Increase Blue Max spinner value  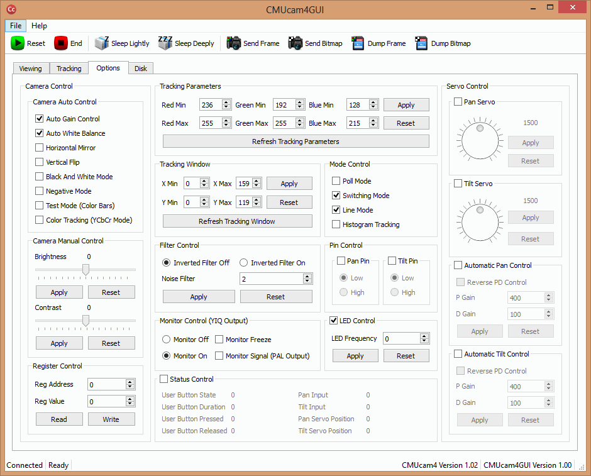(x=373, y=120)
